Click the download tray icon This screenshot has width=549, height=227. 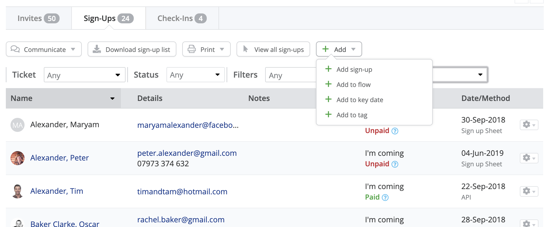97,49
